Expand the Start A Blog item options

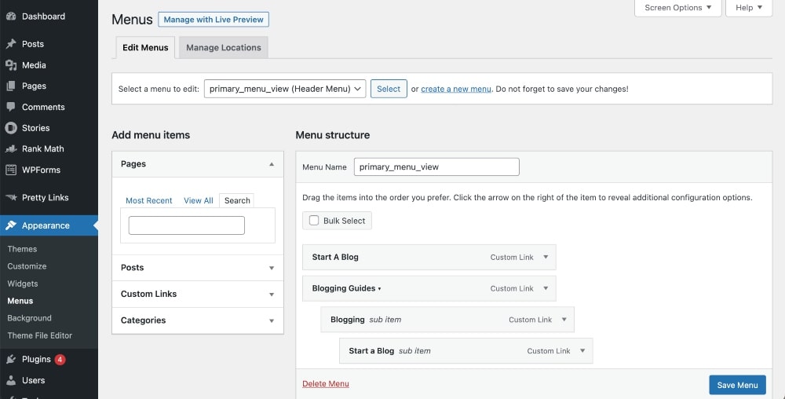pyautogui.click(x=546, y=257)
